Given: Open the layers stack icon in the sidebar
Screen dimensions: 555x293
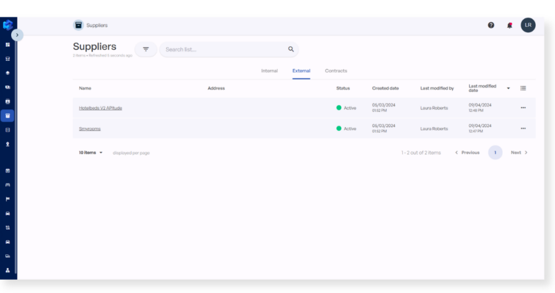Looking at the screenshot, I should (8, 73).
